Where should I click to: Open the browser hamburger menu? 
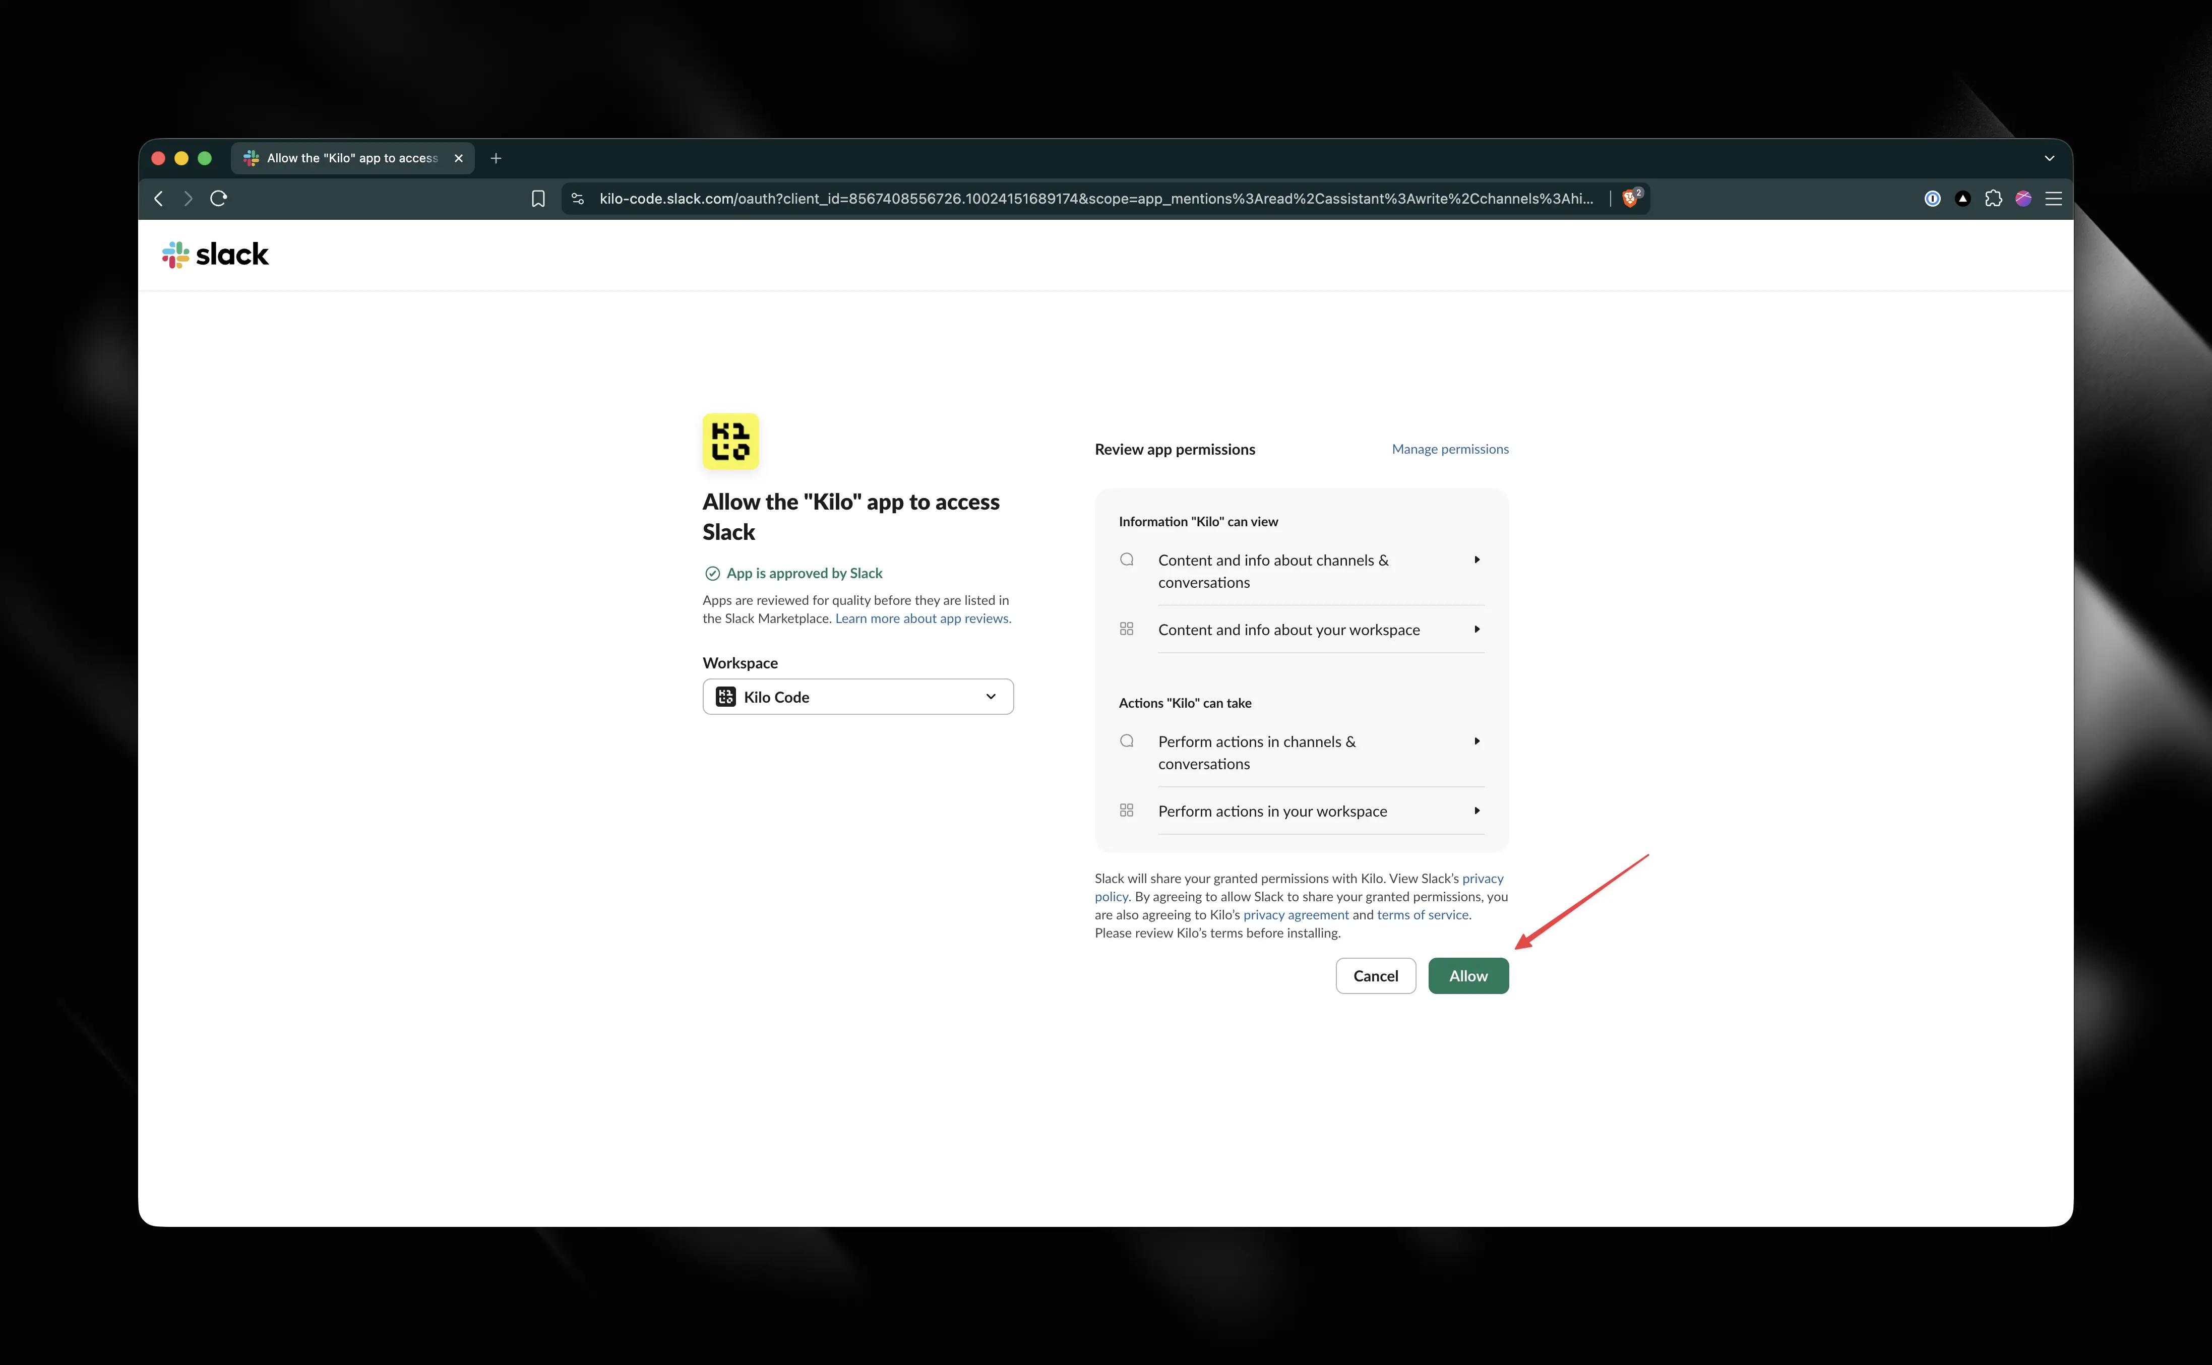[x=2053, y=199]
